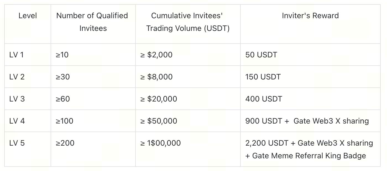The width and height of the screenshot is (387, 171).
Task: Click the LV 5 level cell
Action: (17, 143)
